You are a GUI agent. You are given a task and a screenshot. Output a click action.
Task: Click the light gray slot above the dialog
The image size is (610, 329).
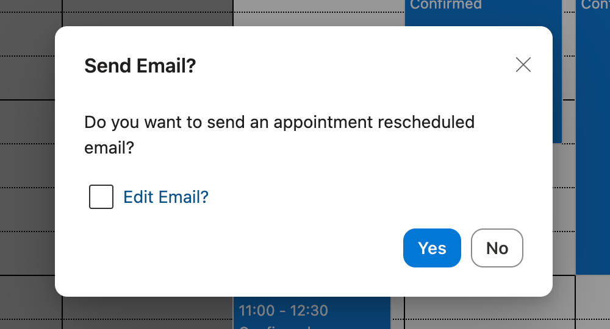(317, 12)
